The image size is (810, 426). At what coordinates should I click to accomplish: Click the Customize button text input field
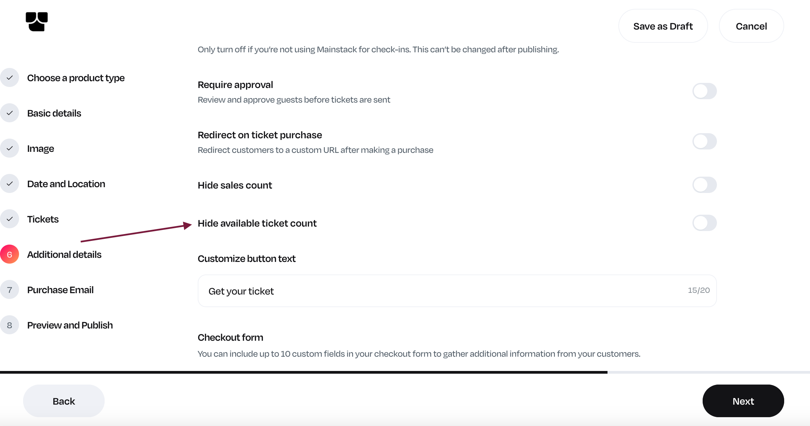coord(442,291)
